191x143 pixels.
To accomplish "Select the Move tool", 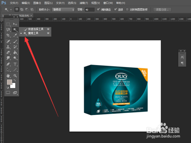I will 15,24.
